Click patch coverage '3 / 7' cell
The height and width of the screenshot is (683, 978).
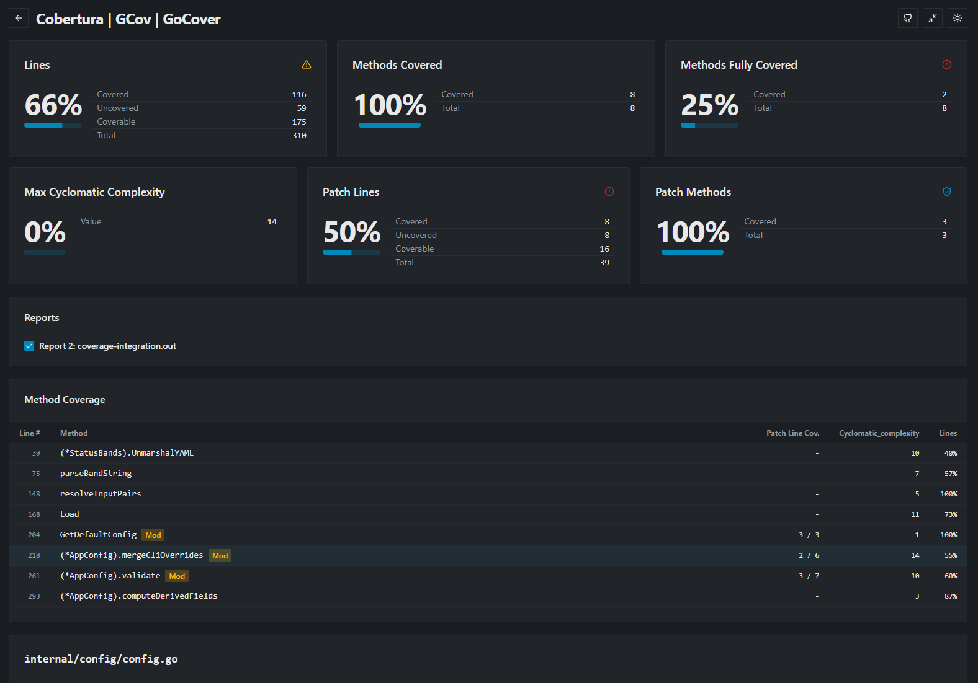click(x=809, y=576)
